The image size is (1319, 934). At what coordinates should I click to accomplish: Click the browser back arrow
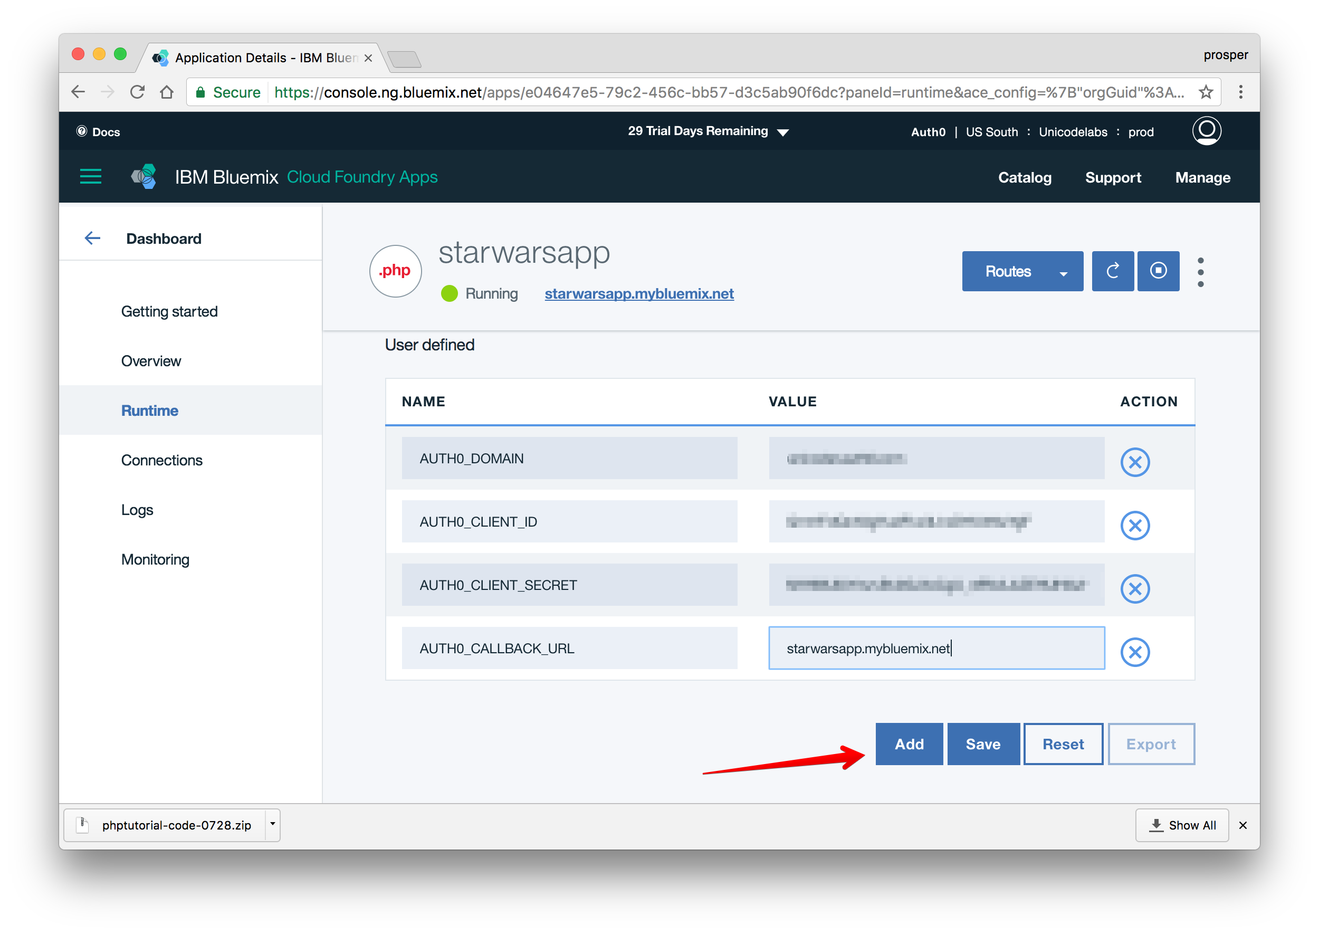tap(78, 92)
